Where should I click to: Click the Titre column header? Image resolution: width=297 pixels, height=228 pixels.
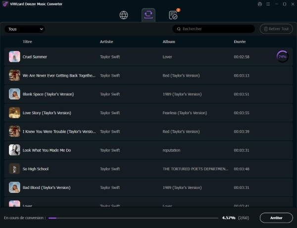[27, 42]
